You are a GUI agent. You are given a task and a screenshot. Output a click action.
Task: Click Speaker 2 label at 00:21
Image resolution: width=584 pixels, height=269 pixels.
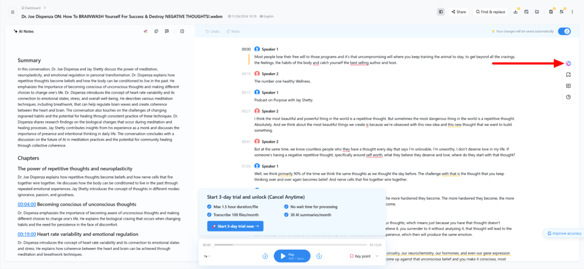pyautogui.click(x=270, y=111)
